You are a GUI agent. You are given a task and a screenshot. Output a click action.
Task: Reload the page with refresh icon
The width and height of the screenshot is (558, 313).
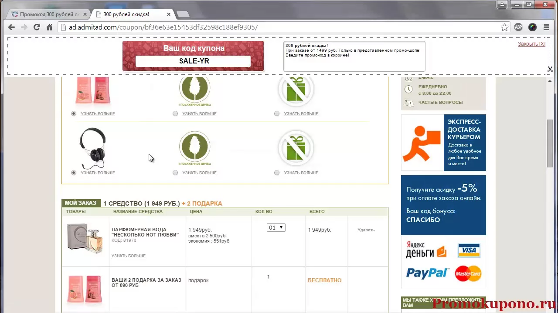(x=37, y=27)
